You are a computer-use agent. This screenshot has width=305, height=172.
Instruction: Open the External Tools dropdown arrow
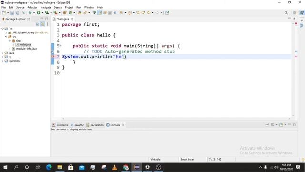[60, 13]
